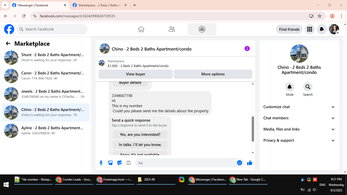The height and width of the screenshot is (195, 347).
Task: Open Notepad 'Ids number' in taskbar
Action: click(33, 180)
